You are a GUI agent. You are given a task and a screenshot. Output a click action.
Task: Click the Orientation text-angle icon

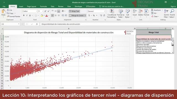63,11
